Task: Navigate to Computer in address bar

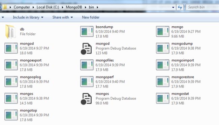Action: (x=22, y=7)
